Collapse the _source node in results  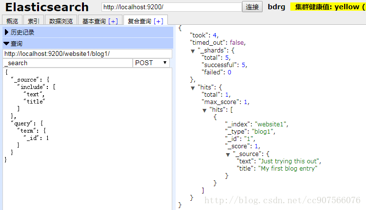pos(228,155)
